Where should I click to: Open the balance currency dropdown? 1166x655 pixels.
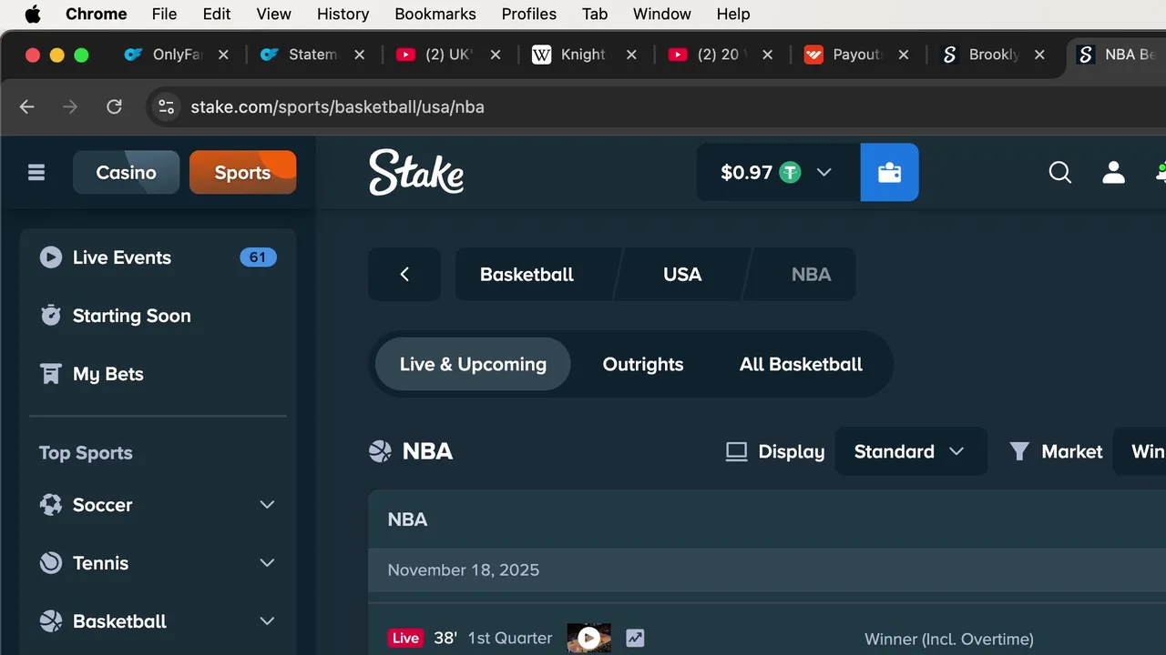coord(823,172)
